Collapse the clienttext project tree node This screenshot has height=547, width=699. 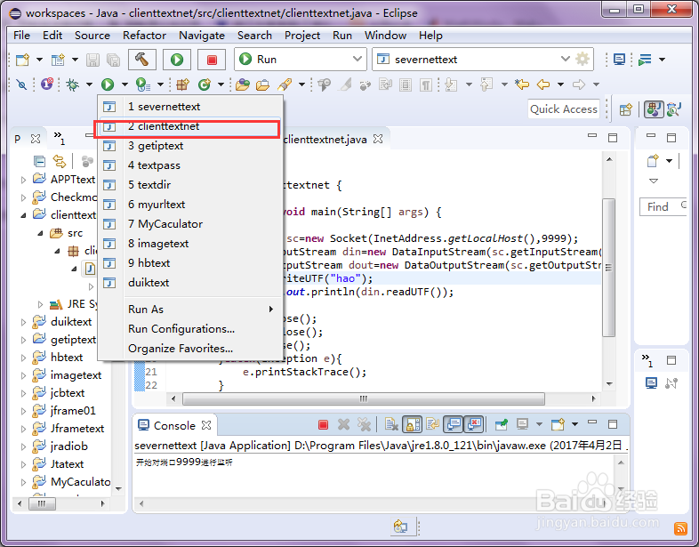23,215
